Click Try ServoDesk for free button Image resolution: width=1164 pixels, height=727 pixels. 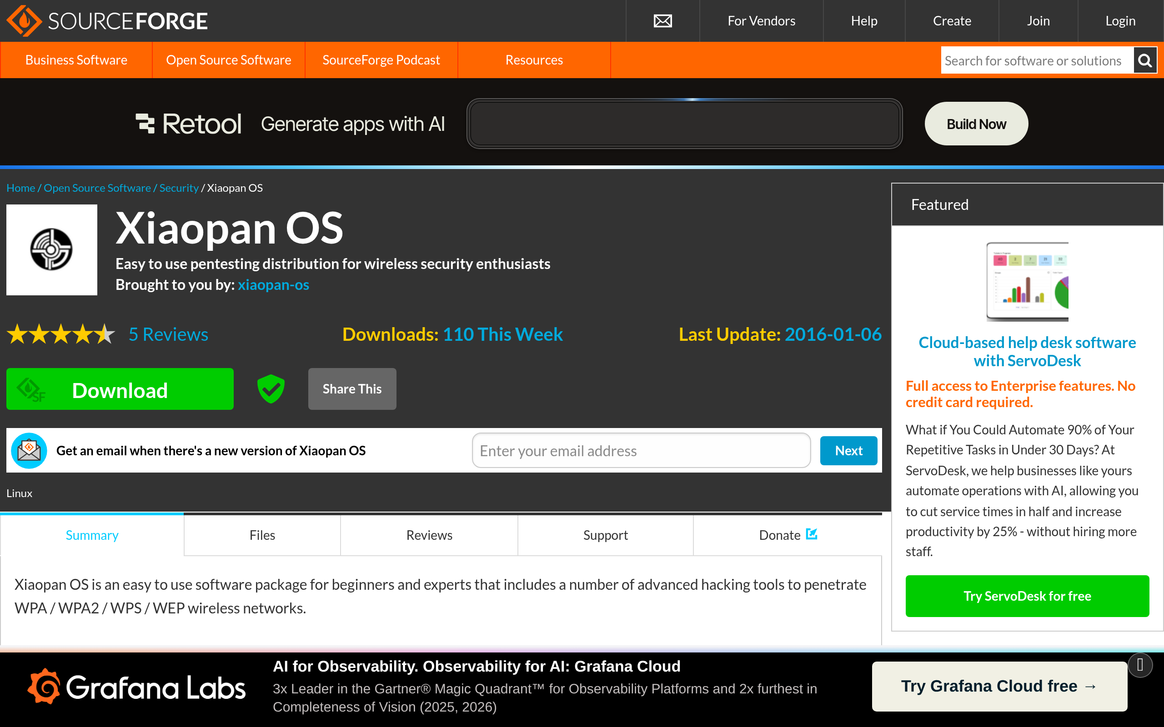[1027, 596]
